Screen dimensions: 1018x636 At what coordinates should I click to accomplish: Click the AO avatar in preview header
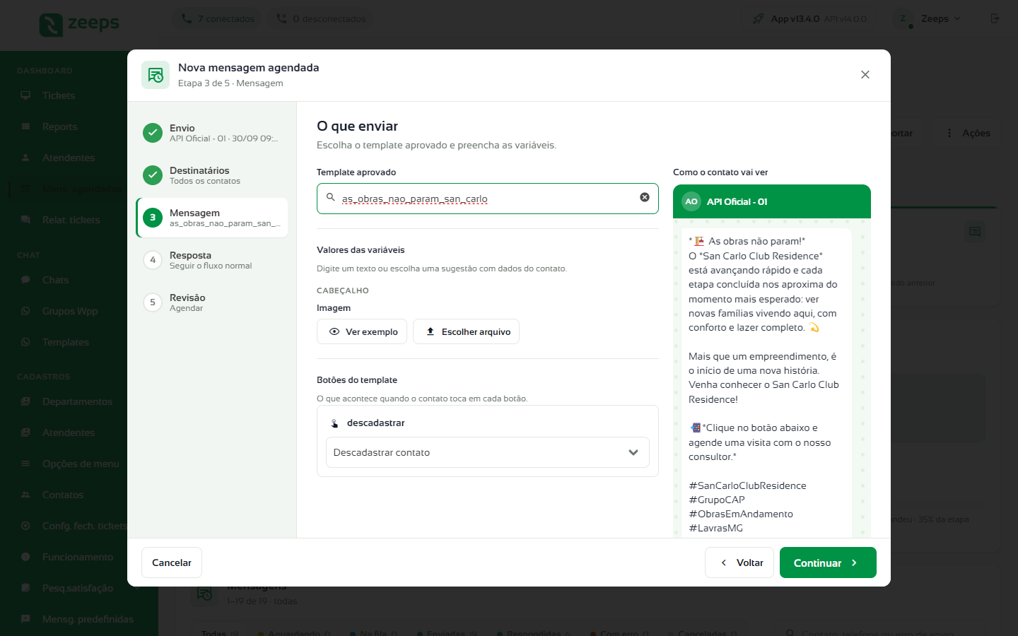(691, 201)
